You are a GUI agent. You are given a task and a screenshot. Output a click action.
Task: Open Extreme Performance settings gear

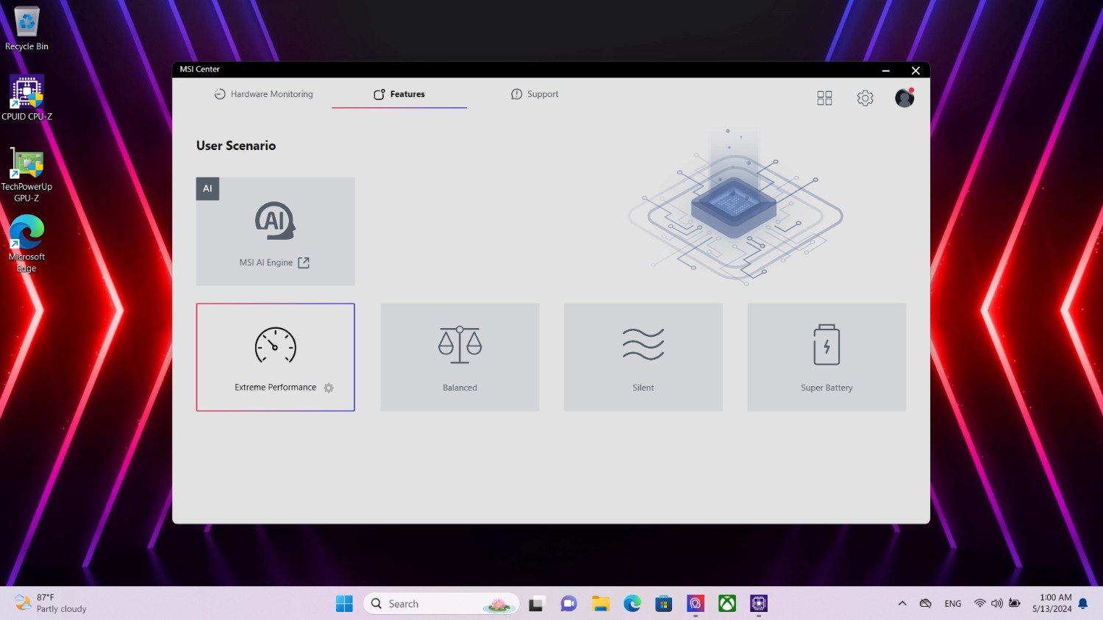coord(329,388)
